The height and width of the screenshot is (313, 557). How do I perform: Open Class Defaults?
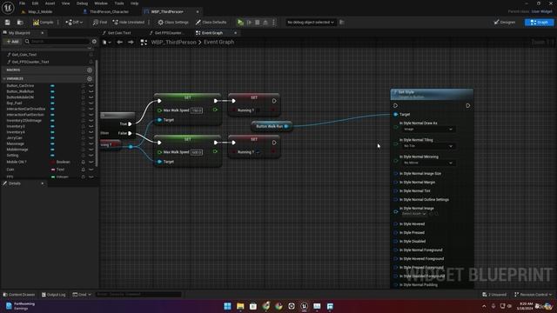click(211, 23)
